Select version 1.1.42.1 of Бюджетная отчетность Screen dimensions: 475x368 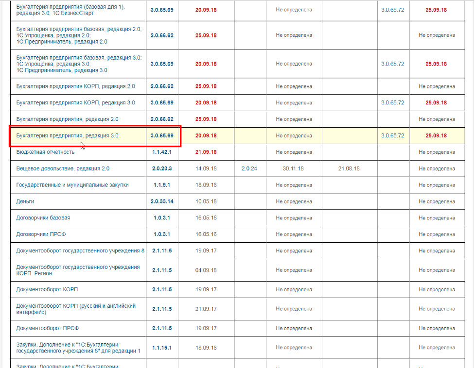pyautogui.click(x=162, y=151)
